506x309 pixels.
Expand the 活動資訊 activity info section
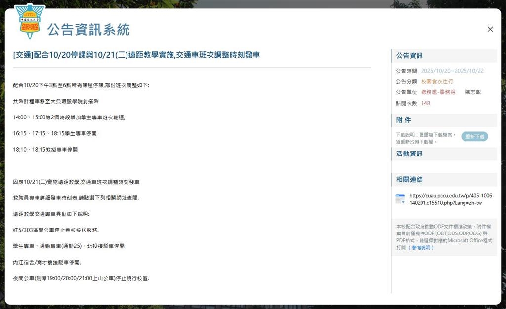pyautogui.click(x=410, y=154)
